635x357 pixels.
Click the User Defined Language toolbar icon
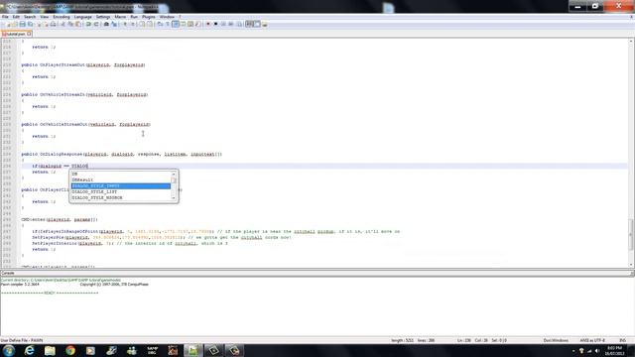[183, 24]
